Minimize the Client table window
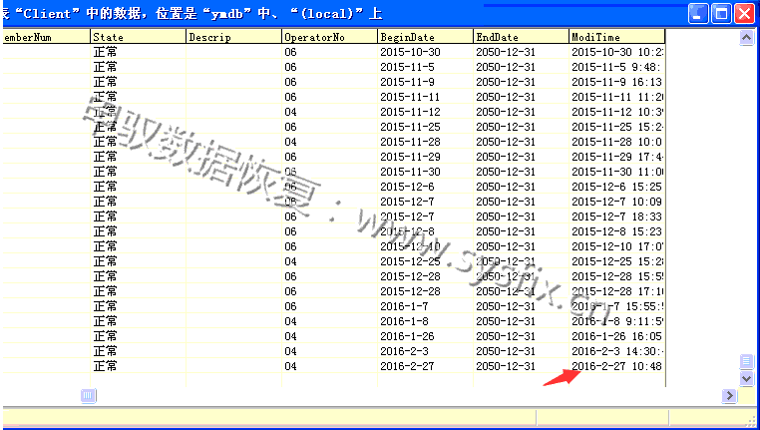Viewport: 760px width, 430px height. click(x=698, y=14)
